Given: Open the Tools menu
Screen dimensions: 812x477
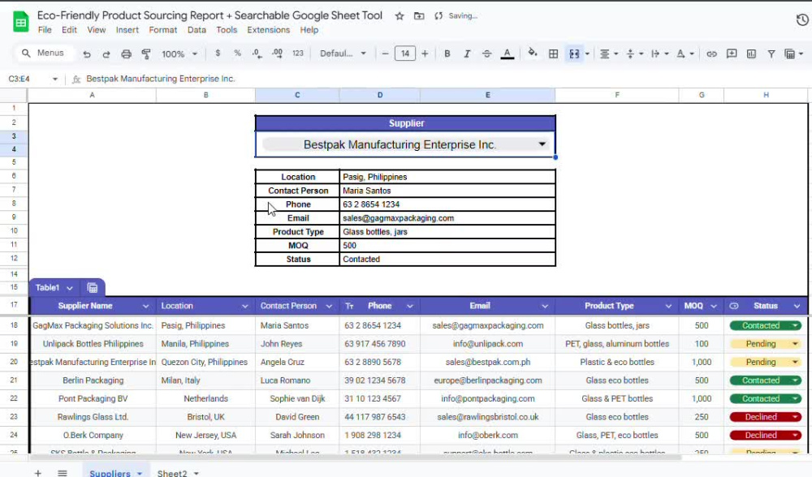Looking at the screenshot, I should coord(227,30).
